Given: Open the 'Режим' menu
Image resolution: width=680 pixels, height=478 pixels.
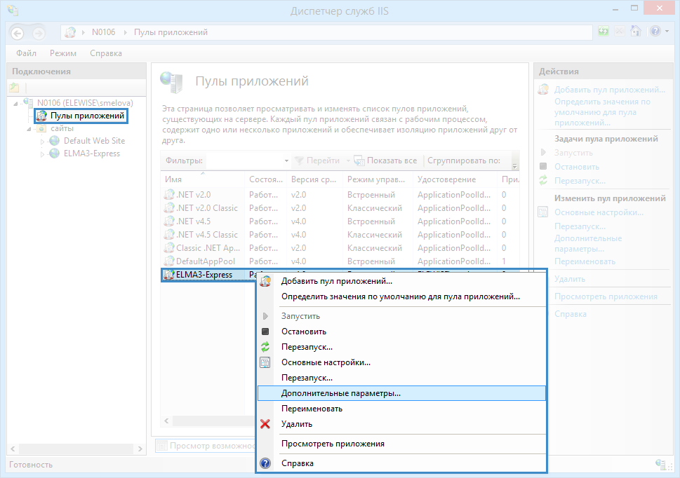Looking at the screenshot, I should pyautogui.click(x=63, y=53).
